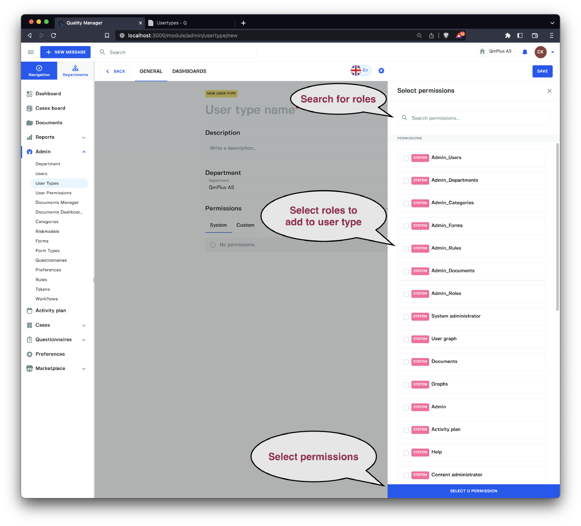
Task: Click the settings gear icon near language
Action: [381, 71]
